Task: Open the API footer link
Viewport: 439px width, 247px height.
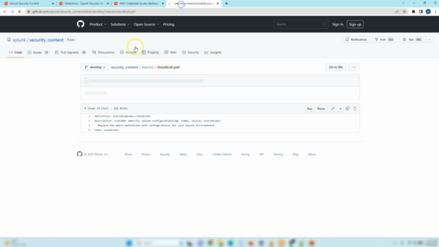Action: pos(261,154)
